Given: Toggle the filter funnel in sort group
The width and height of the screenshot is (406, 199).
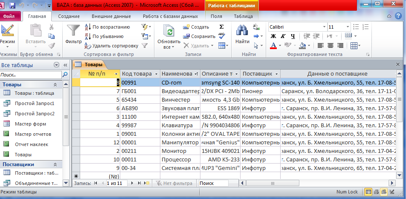Looking at the screenshot, I should coord(145,46).
